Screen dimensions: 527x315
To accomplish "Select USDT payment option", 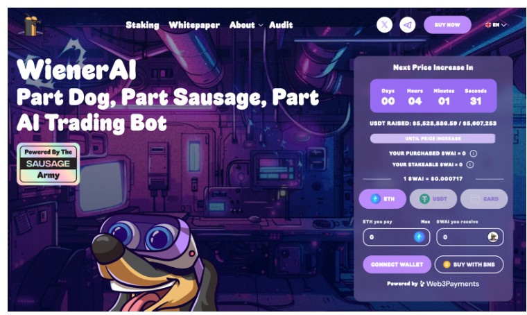I will coord(433,199).
